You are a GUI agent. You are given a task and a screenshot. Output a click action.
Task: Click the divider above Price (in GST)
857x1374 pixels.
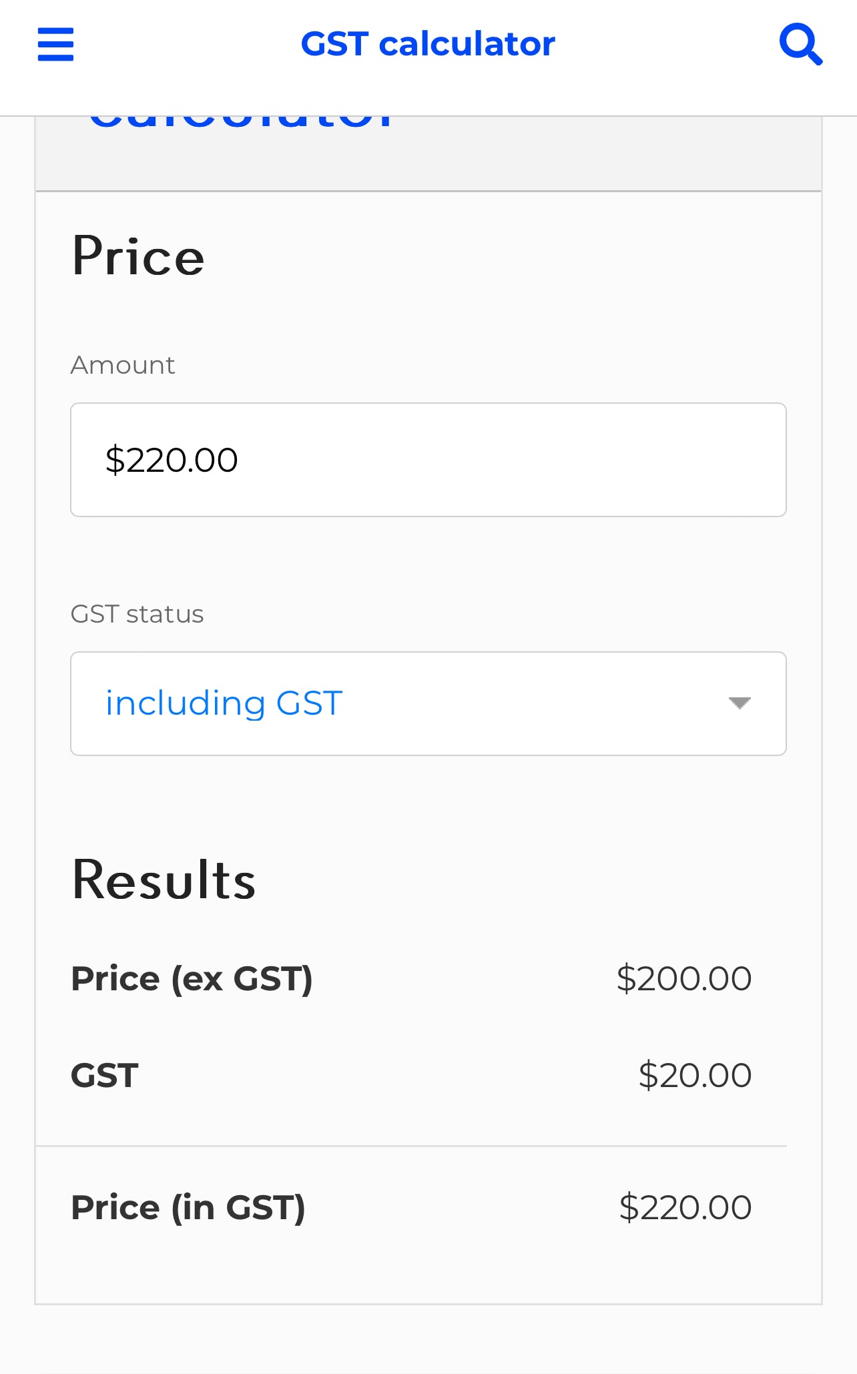(x=411, y=1146)
